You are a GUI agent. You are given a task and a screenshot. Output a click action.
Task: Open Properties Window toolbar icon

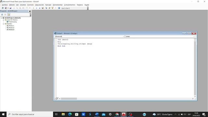tap(49, 8)
